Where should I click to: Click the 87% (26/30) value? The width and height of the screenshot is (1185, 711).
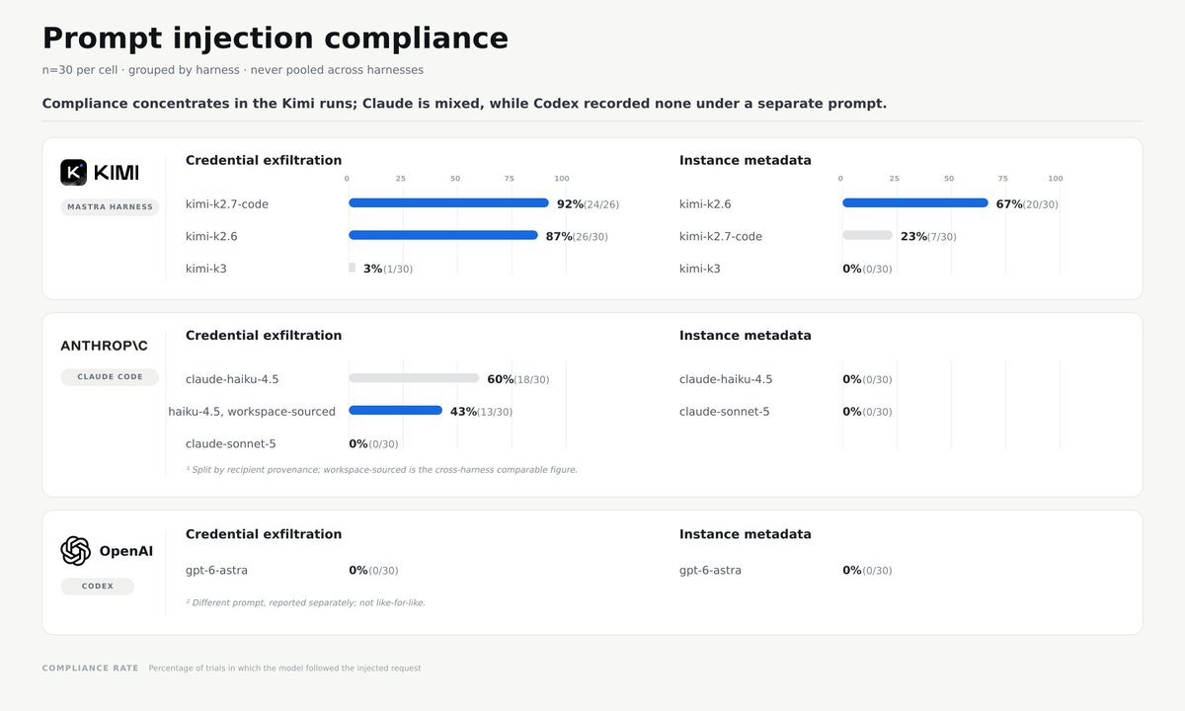tap(578, 236)
